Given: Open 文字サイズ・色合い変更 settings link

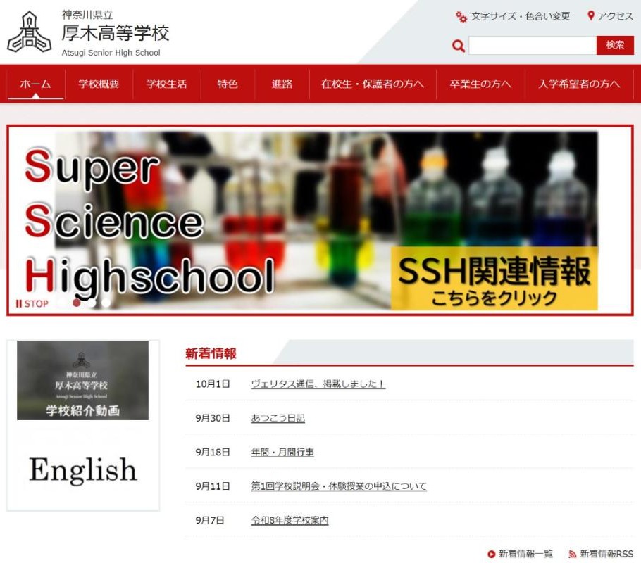Looking at the screenshot, I should 521,16.
